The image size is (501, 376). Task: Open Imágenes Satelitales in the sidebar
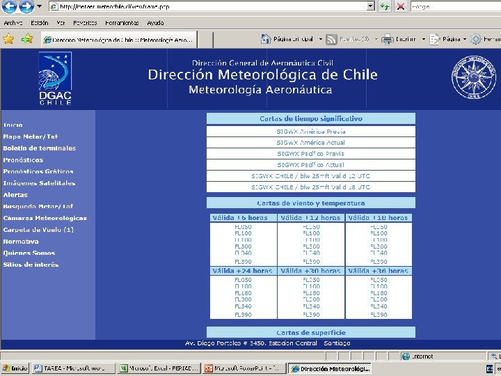tap(39, 183)
